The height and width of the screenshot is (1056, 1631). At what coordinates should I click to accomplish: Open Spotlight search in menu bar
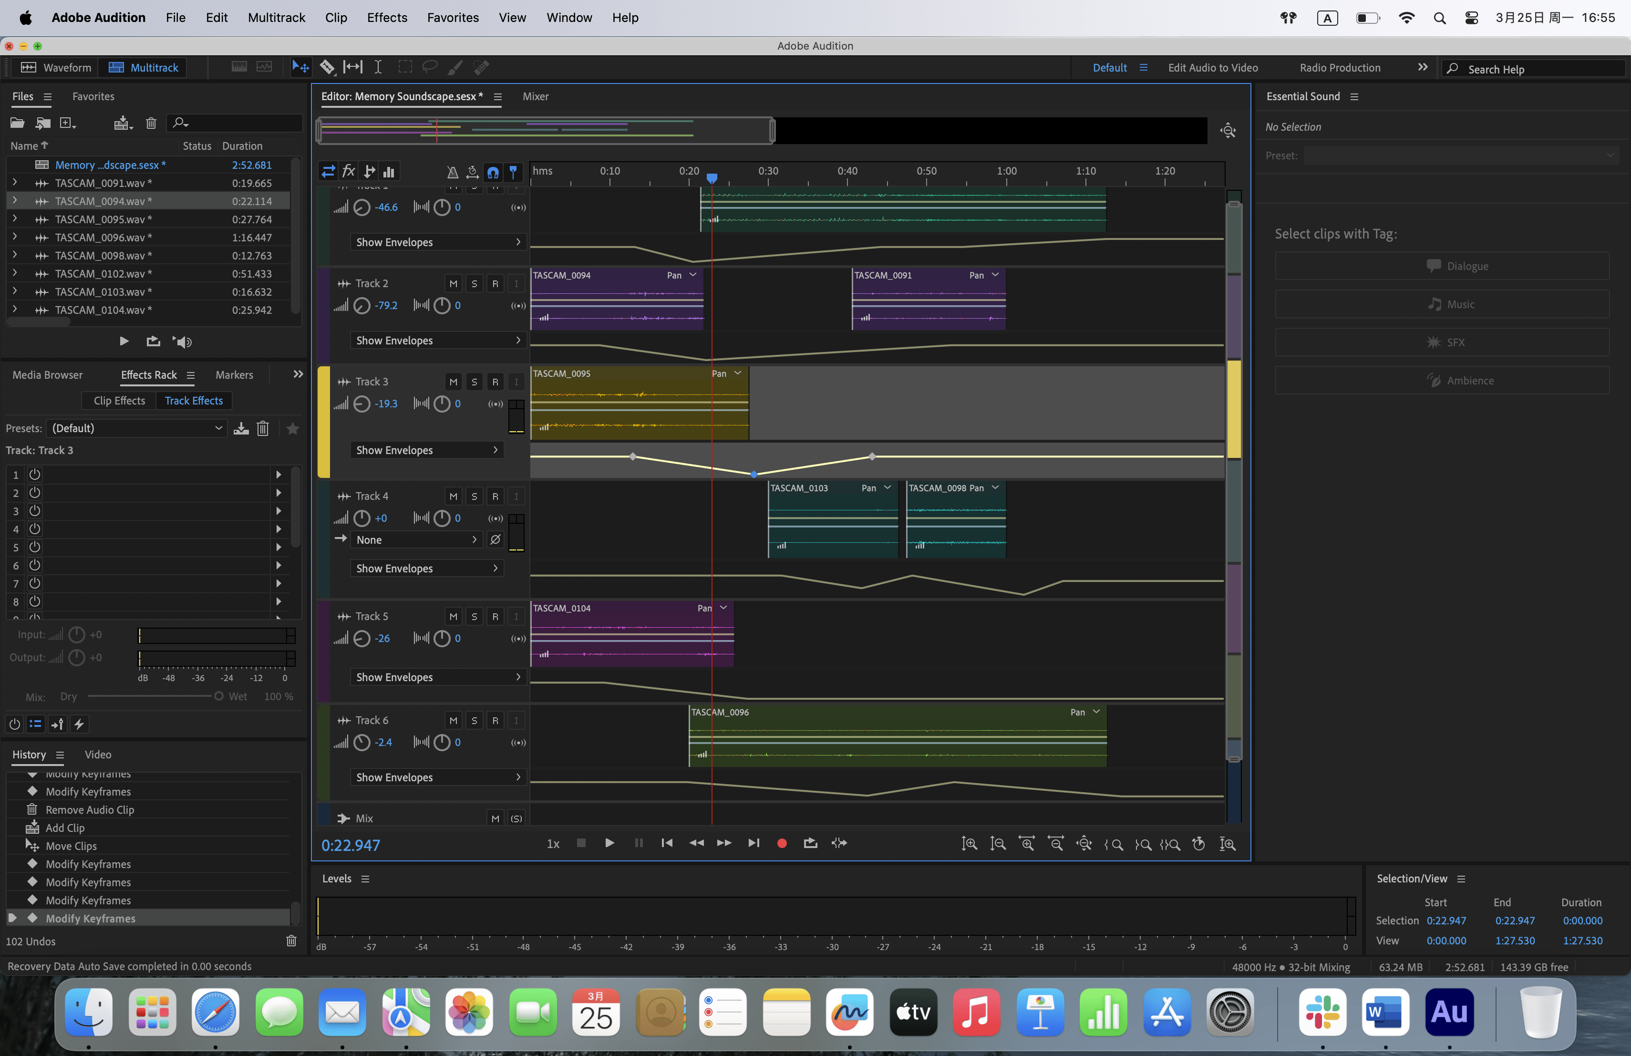[x=1439, y=18]
